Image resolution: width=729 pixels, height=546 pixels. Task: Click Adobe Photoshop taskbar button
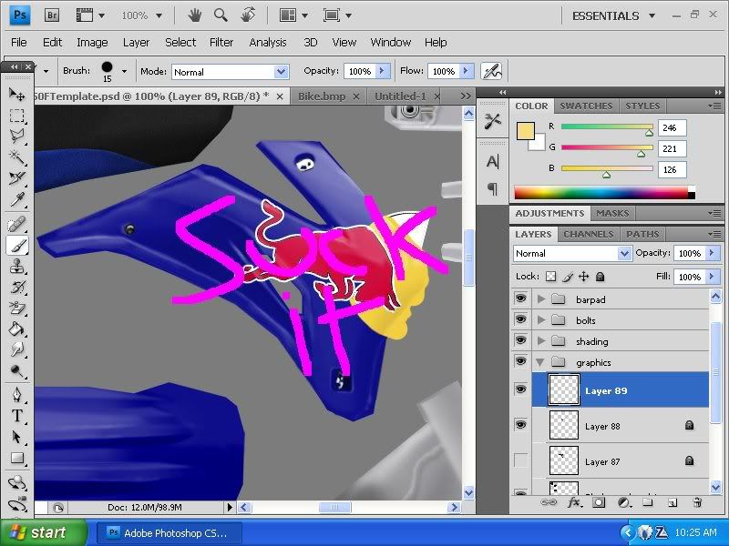point(169,532)
